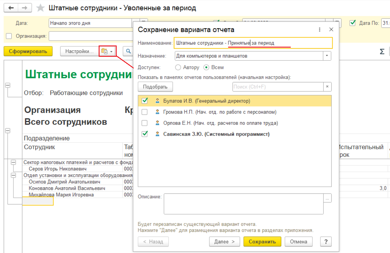
Task: Click the Подобрать button
Action: point(155,87)
